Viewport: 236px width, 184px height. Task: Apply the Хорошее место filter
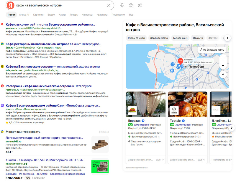159,38
